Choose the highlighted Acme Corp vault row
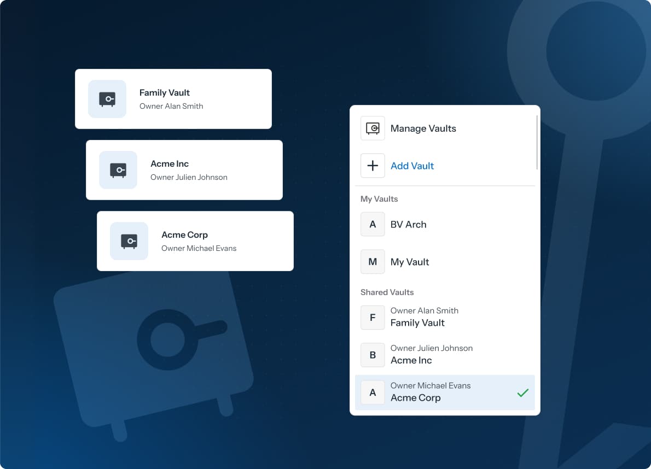651x469 pixels. [445, 392]
